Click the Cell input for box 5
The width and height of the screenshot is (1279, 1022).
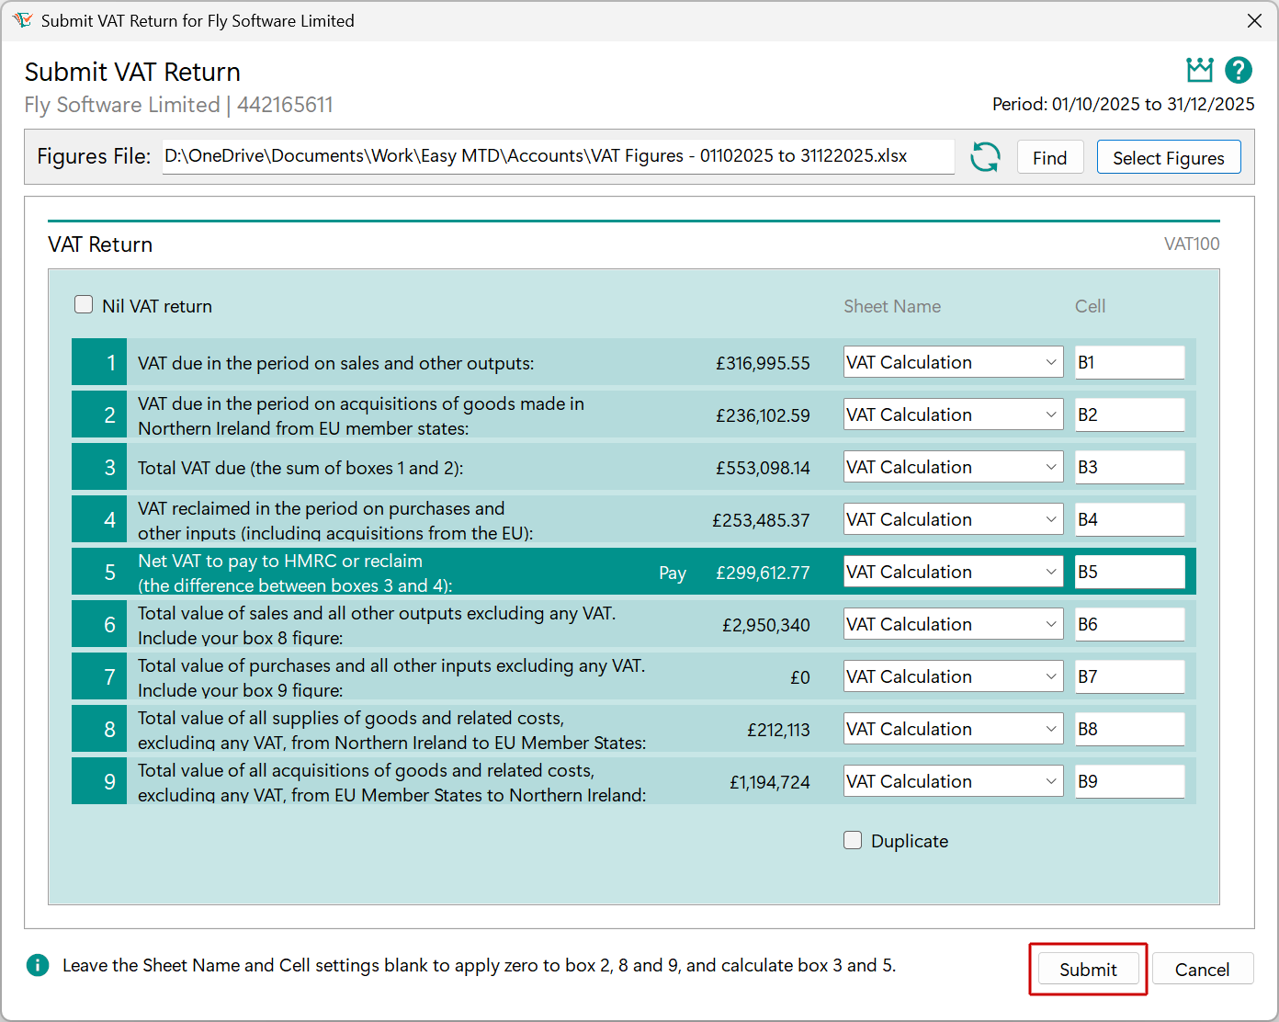(1129, 571)
